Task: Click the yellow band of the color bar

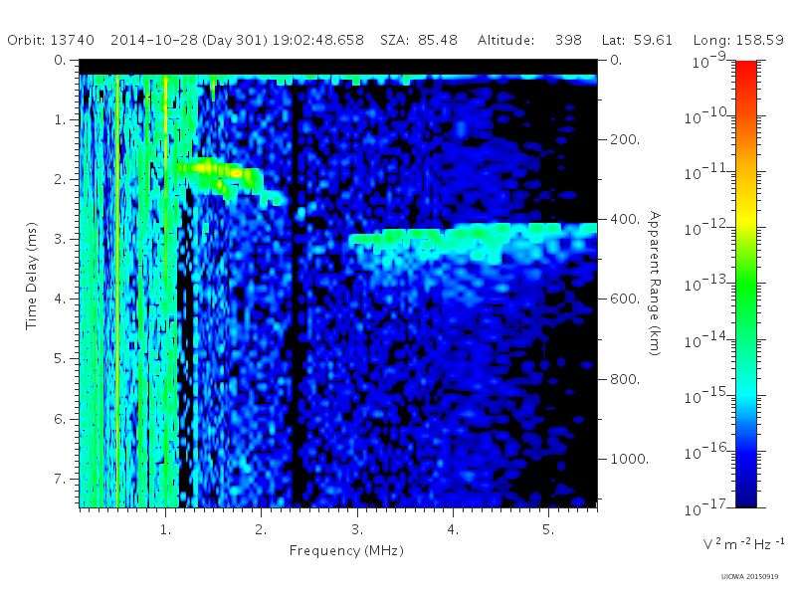Action: 745,218
